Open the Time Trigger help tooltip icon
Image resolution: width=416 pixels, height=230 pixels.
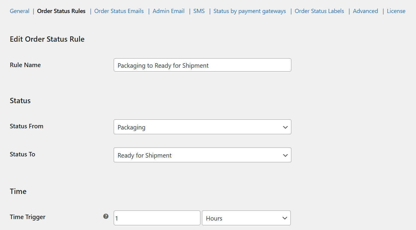[x=106, y=216]
